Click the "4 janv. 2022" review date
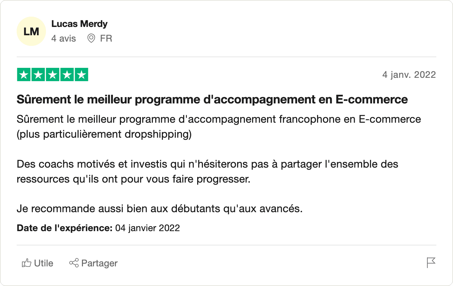 [409, 74]
